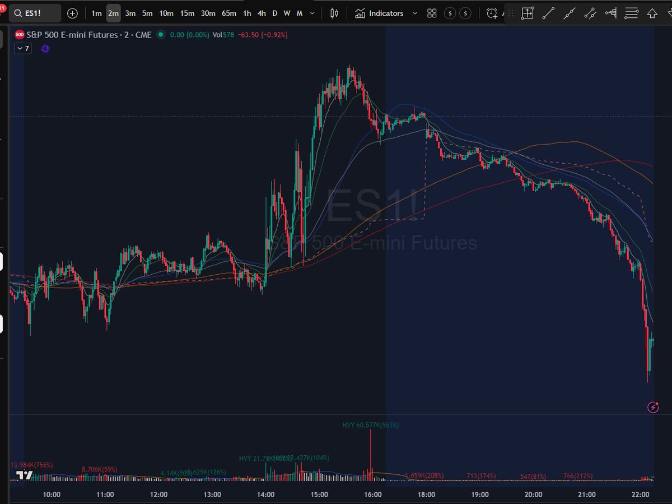The image size is (672, 504).
Task: Open the Indicators dialog
Action: (379, 13)
